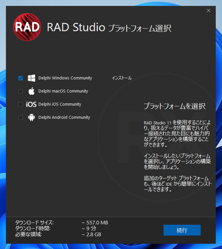This screenshot has height=249, width=222.
Task: Uncheck the Delphi Windows Community checkbox
Action: coord(20,78)
